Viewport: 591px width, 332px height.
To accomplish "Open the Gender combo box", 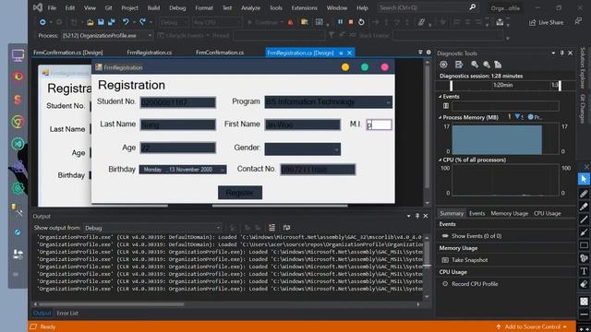I will [303, 149].
